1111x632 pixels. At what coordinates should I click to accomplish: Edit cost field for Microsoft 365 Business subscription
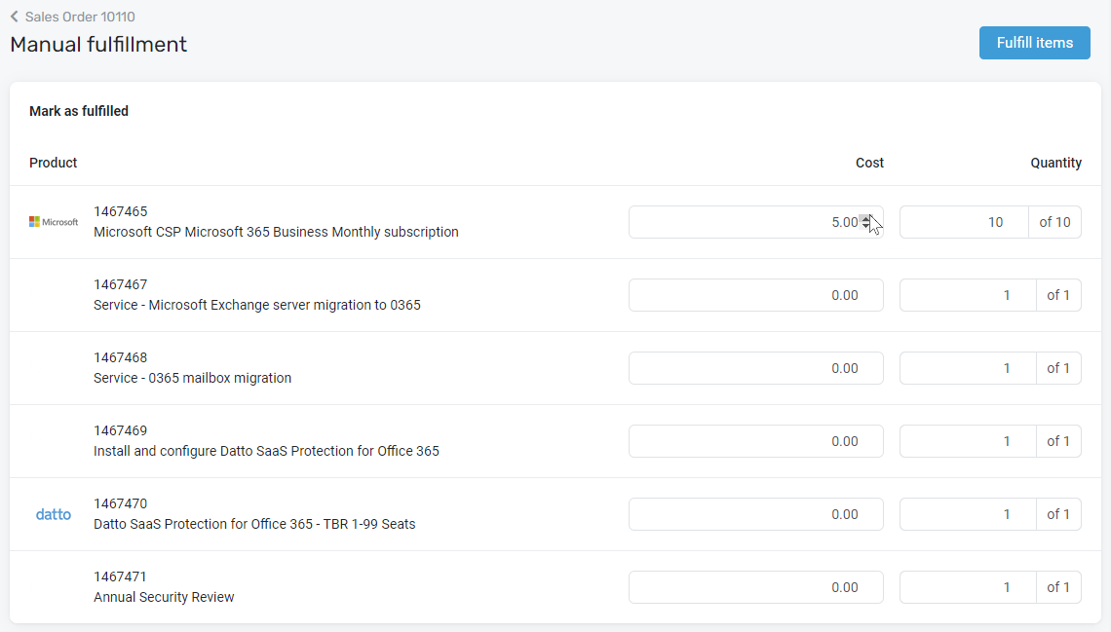point(741,222)
